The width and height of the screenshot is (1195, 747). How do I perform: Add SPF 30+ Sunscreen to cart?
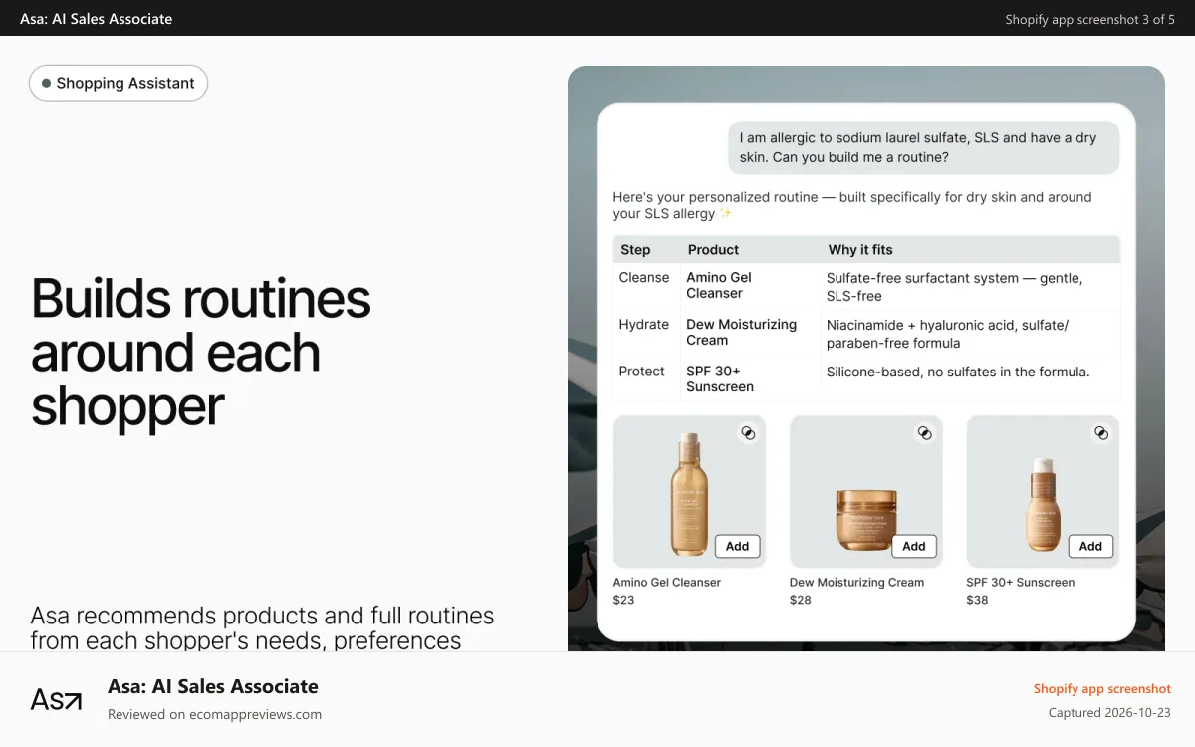[1090, 546]
